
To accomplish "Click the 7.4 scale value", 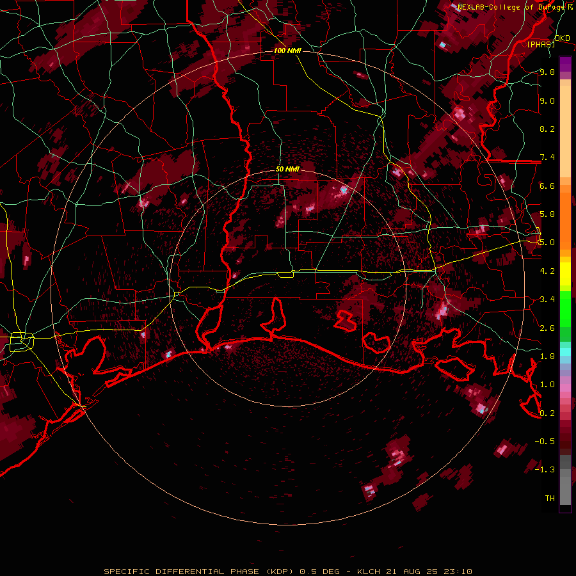I will pos(547,157).
